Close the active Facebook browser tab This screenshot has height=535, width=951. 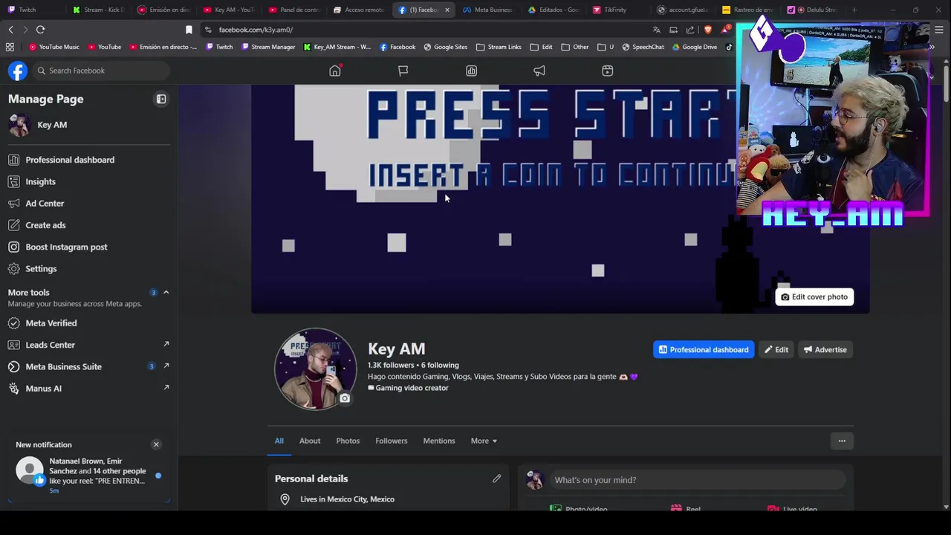click(447, 10)
